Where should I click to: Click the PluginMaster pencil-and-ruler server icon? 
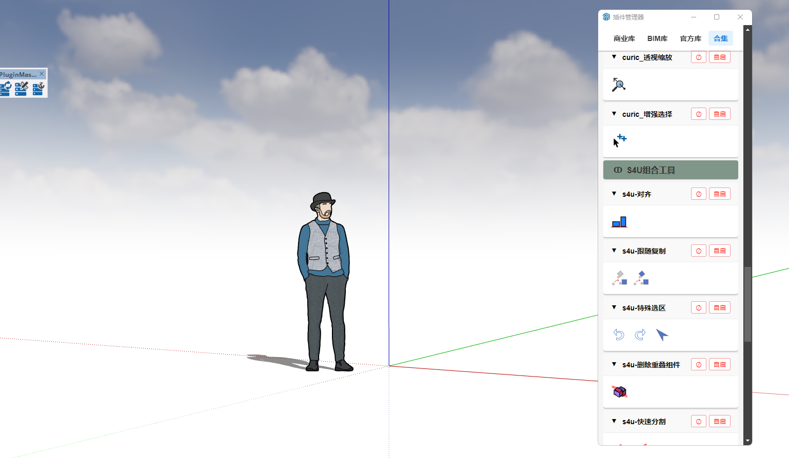pos(22,89)
